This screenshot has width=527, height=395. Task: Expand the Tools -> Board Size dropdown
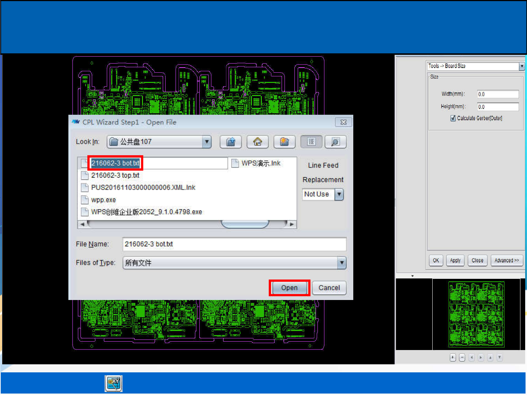pyautogui.click(x=522, y=66)
